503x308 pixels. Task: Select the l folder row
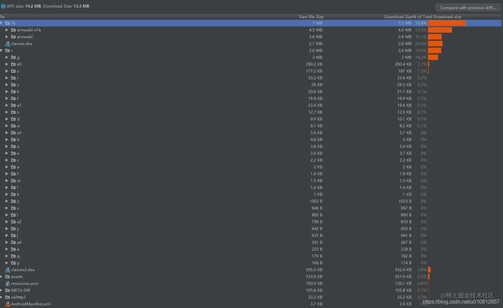point(251,188)
